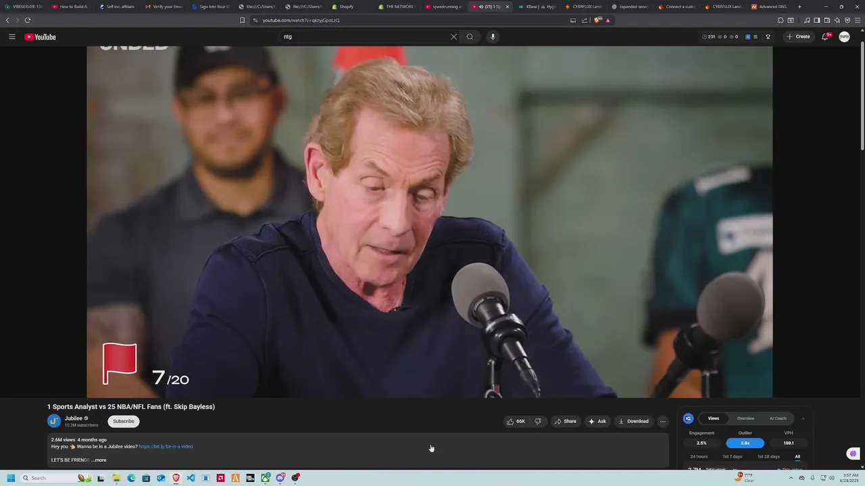This screenshot has height=486, width=865.
Task: Open the YouTube hamburger guide menu
Action: pos(11,36)
